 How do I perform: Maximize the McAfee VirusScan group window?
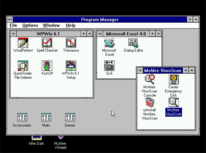point(192,70)
